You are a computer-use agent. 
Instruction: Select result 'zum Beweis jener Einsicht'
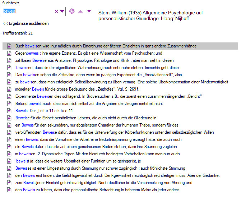tap(104, 183)
